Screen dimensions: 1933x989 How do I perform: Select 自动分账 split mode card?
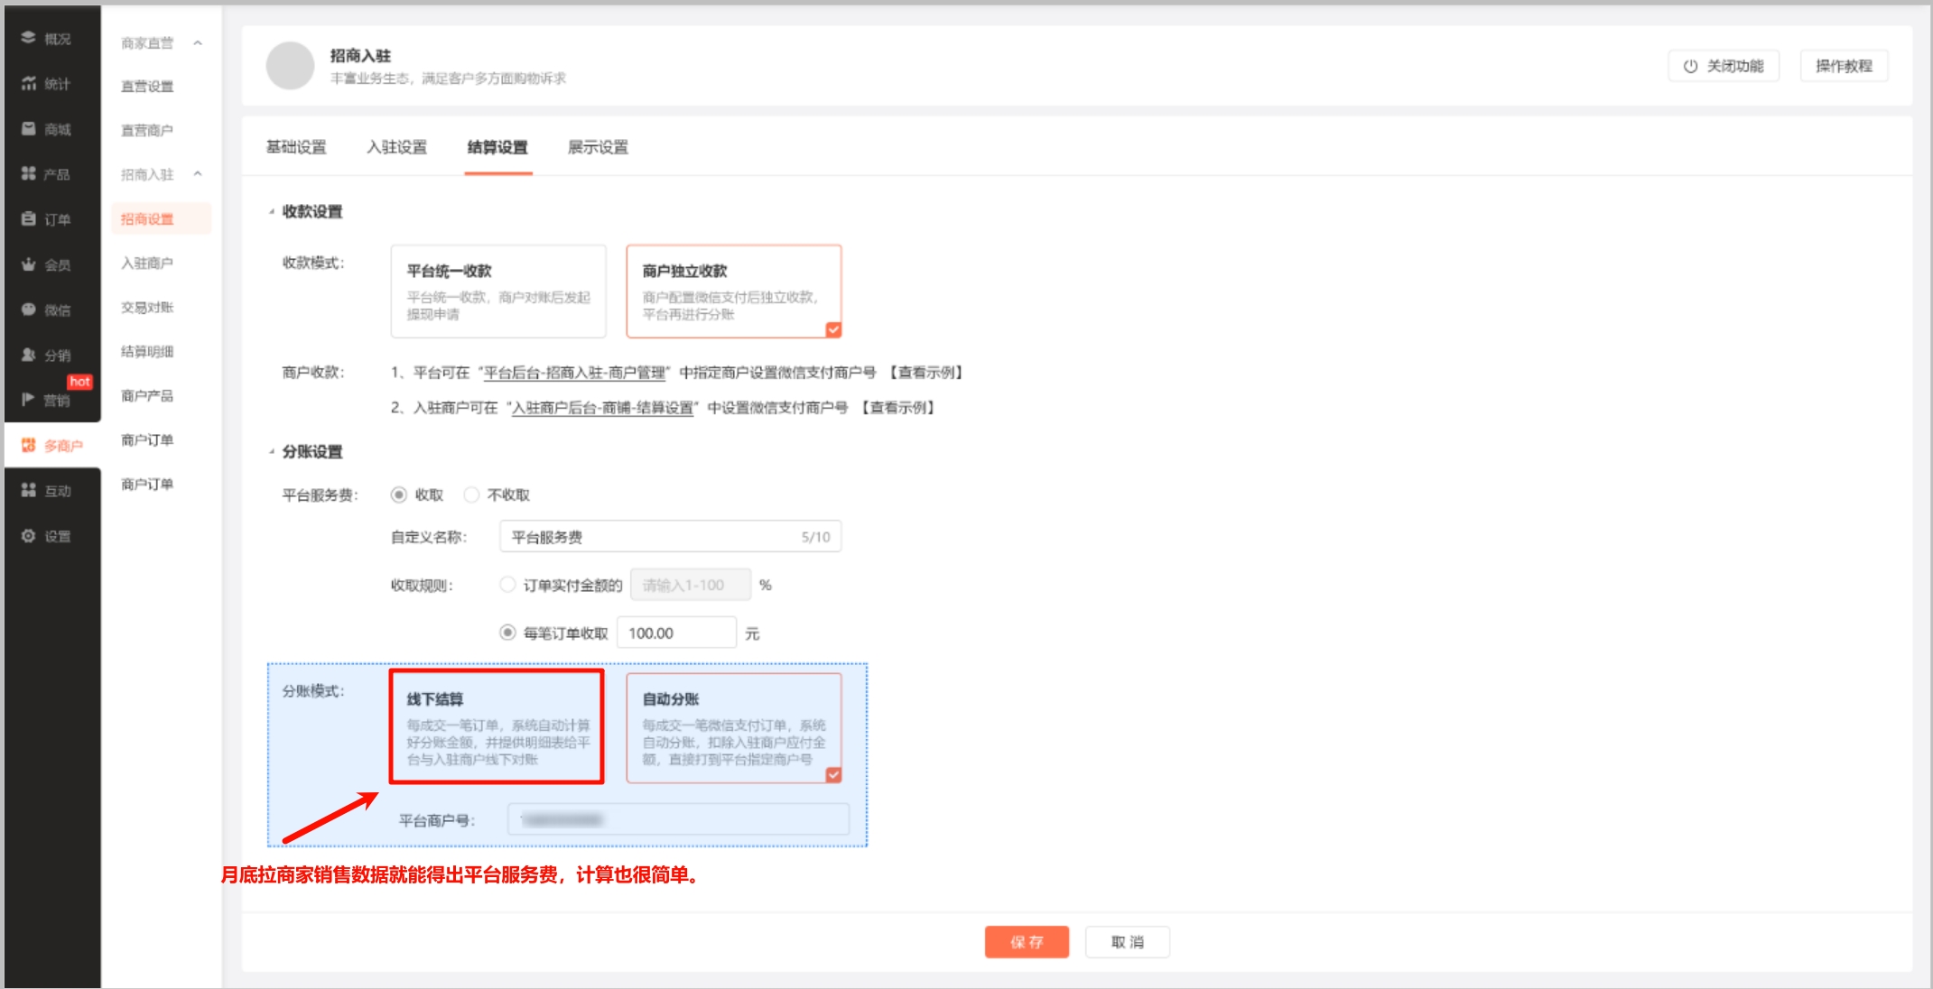[734, 727]
